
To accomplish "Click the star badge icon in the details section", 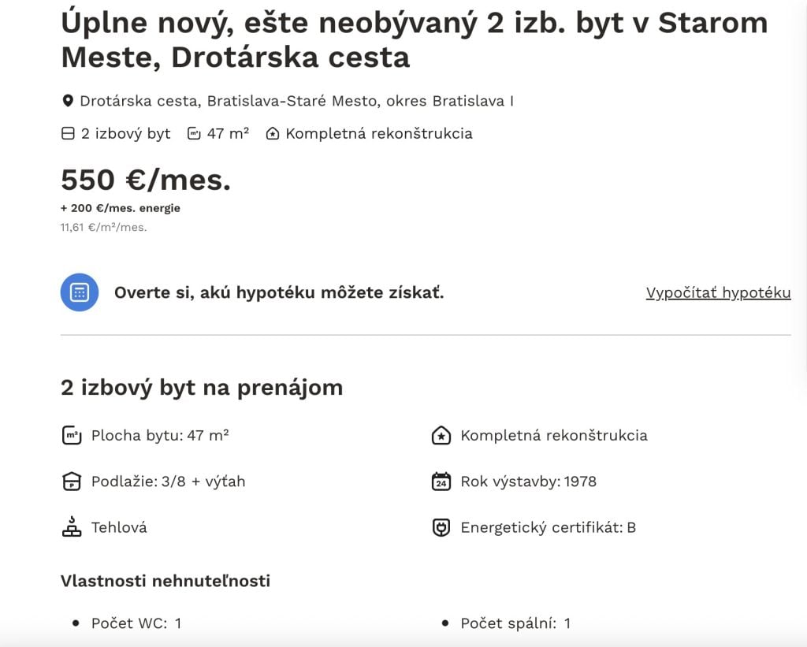I will click(441, 434).
